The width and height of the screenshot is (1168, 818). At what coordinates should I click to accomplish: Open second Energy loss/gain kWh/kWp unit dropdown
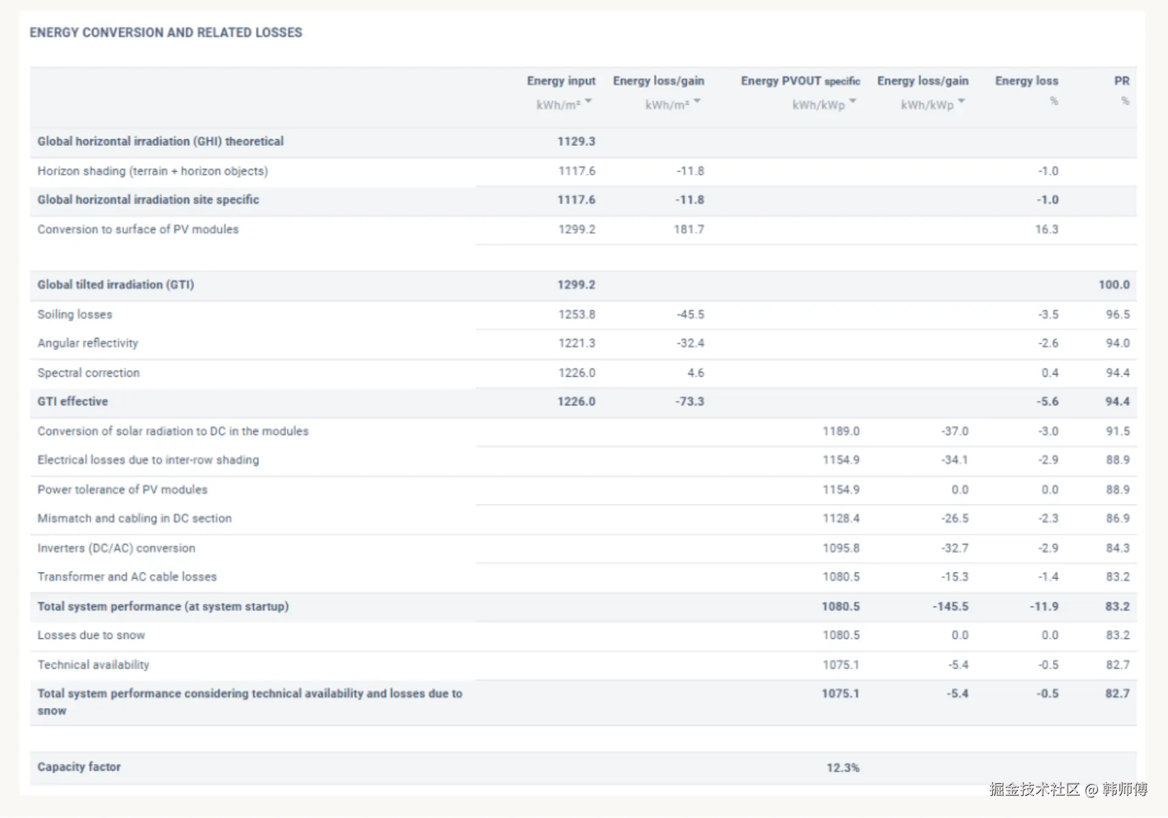pyautogui.click(x=932, y=104)
